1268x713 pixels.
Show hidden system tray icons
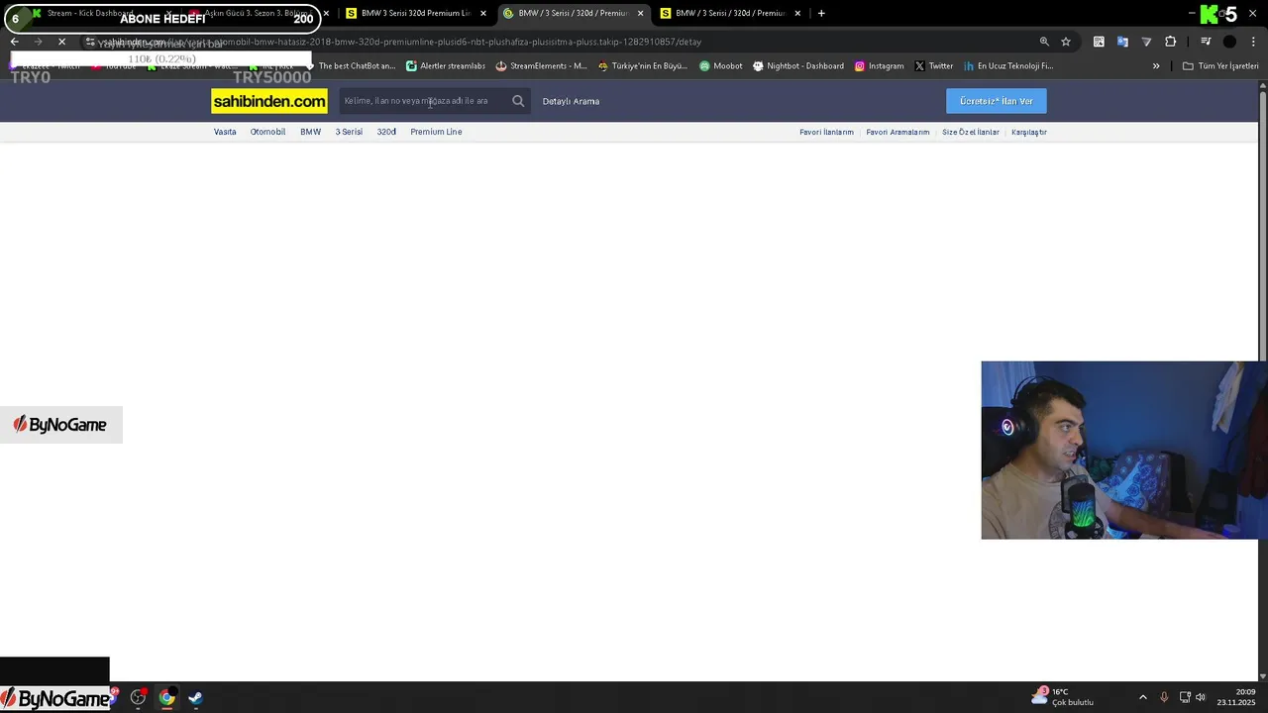pos(1143,697)
